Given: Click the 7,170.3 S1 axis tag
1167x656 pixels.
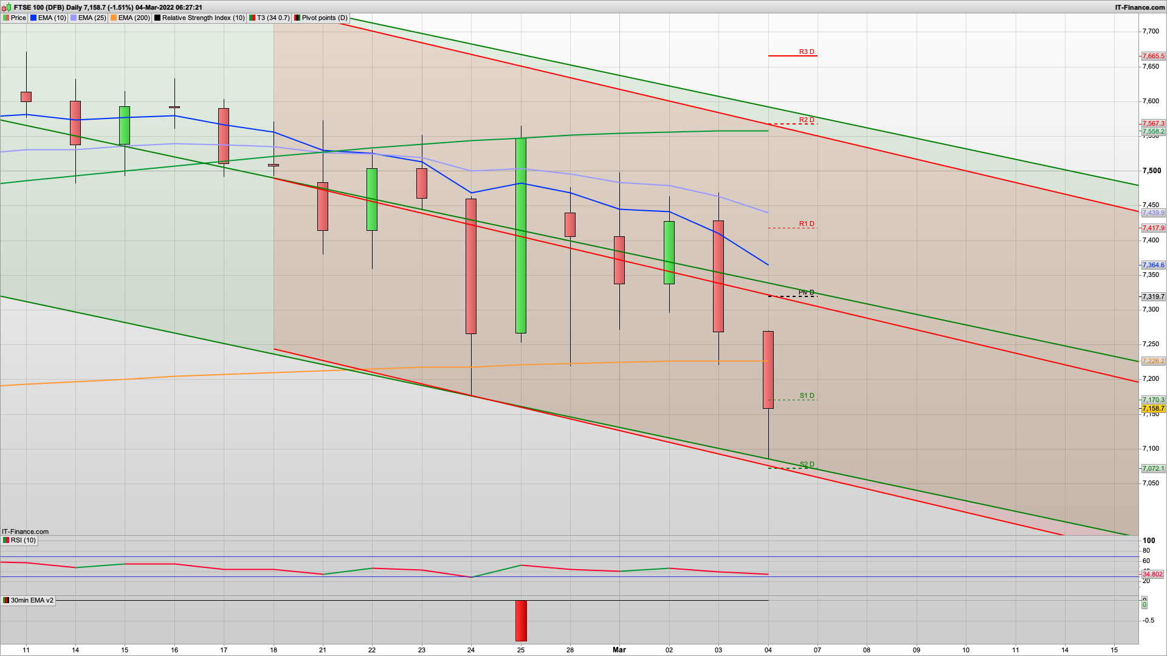Looking at the screenshot, I should [x=1153, y=400].
